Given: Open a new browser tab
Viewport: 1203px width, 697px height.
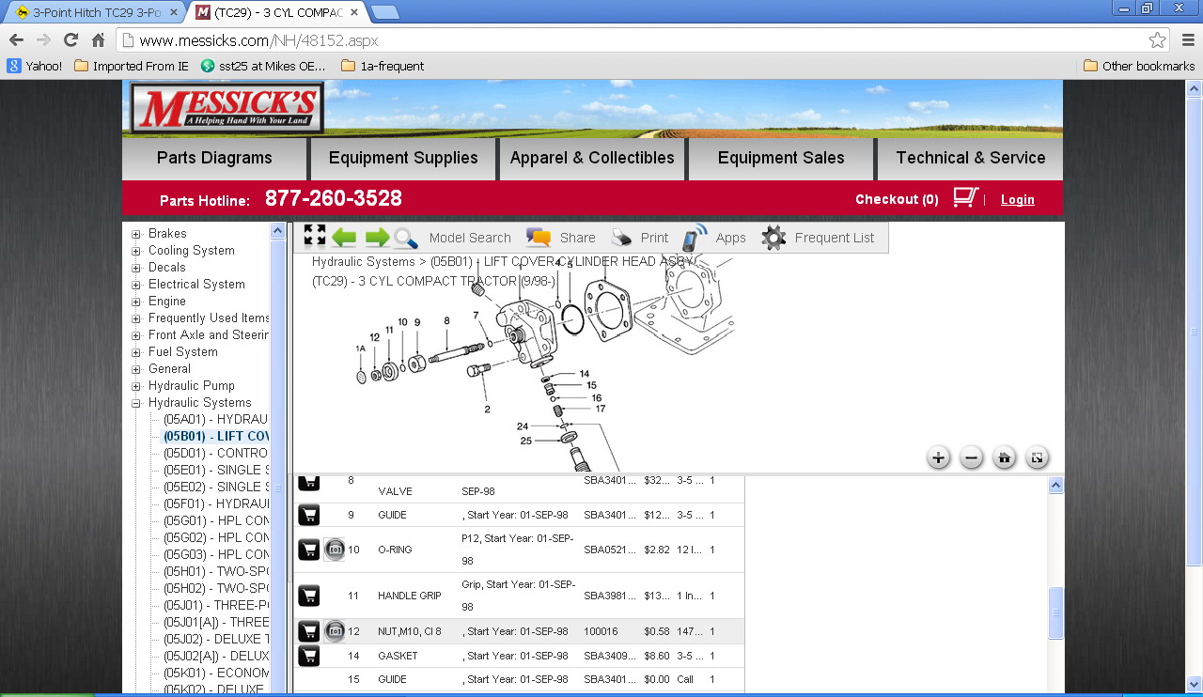Looking at the screenshot, I should [384, 12].
